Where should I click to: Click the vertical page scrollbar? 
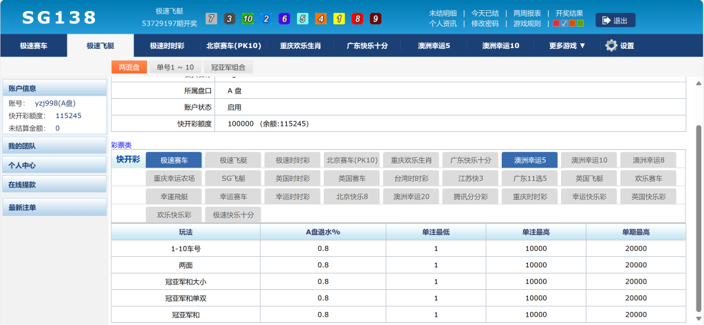click(x=699, y=206)
